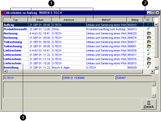Image resolution: width=161 pixels, height=121 pixels.
Task: Click the folder status icon for Rechnung 994016
Action: (x=149, y=37)
